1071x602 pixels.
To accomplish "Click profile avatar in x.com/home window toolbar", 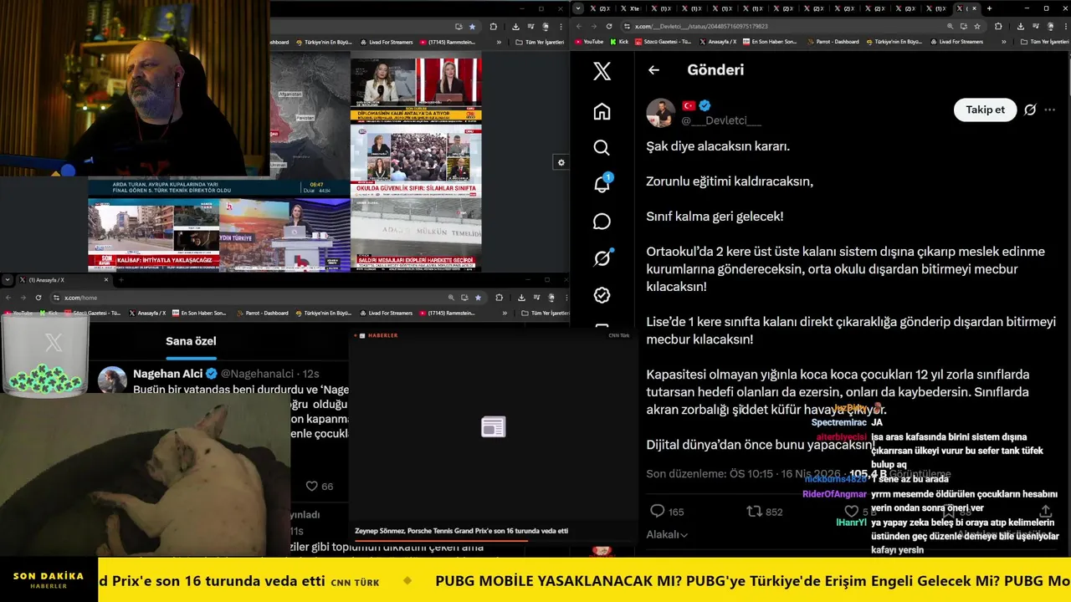I will point(551,297).
